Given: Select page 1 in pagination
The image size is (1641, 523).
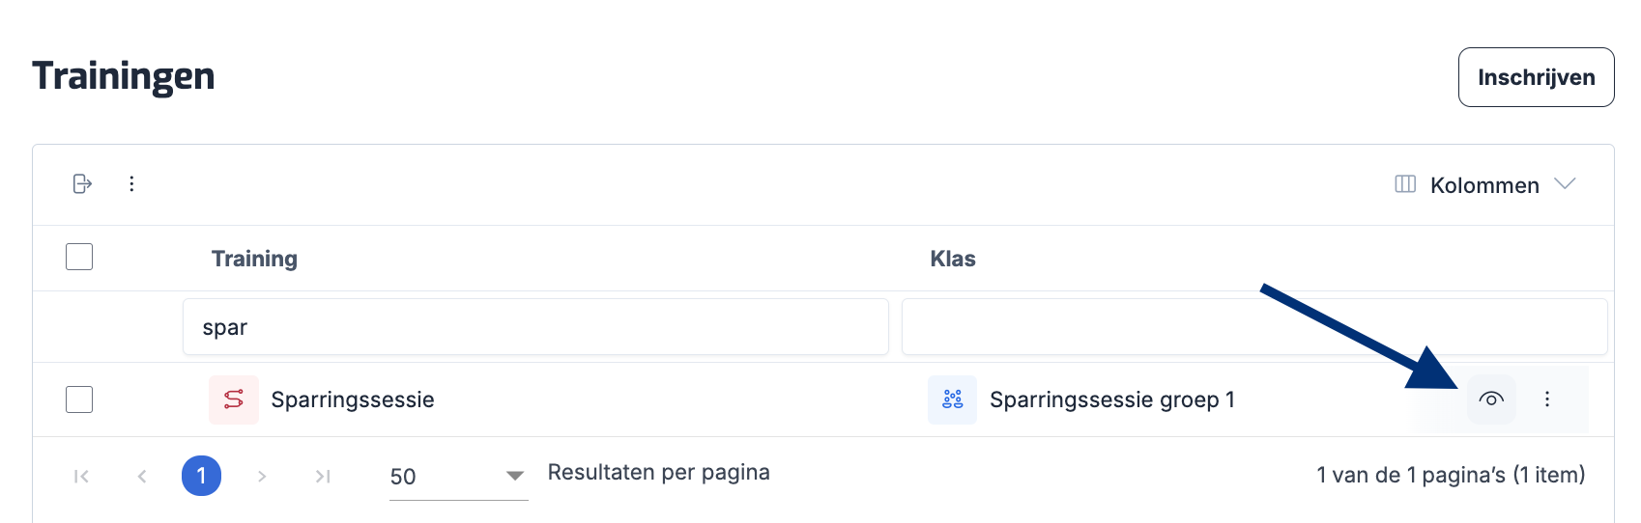Looking at the screenshot, I should coord(201,476).
